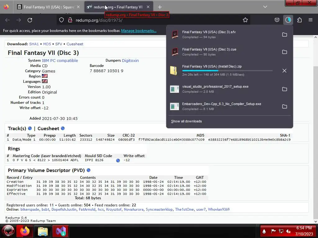Close the archive Final Fantasy VII tab

78,7
